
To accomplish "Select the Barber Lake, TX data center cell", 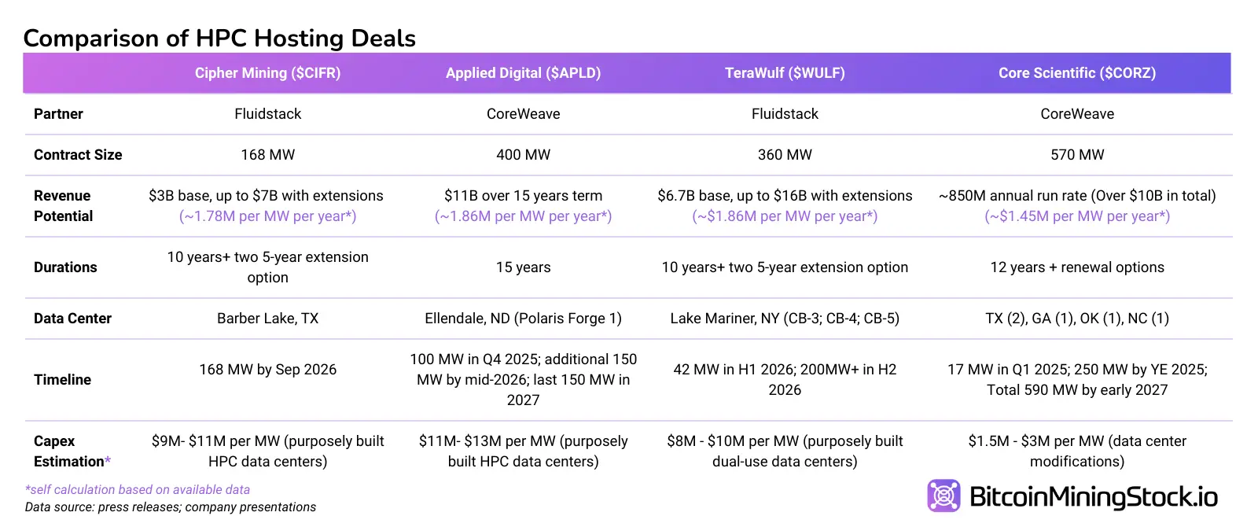I will [x=267, y=319].
